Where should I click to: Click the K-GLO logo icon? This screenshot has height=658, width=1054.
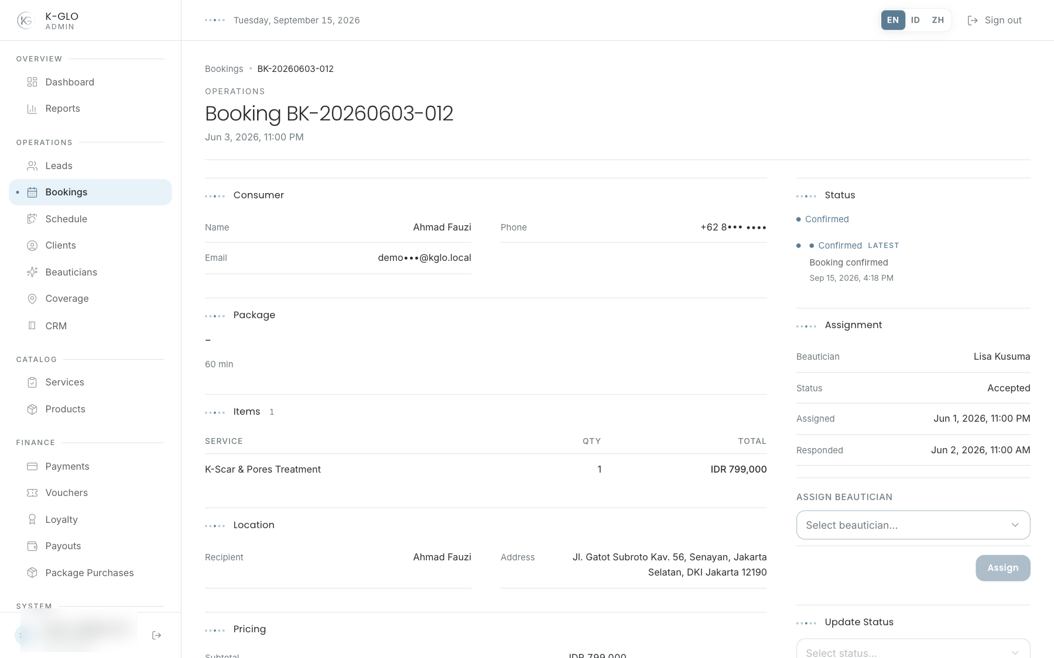point(25,20)
